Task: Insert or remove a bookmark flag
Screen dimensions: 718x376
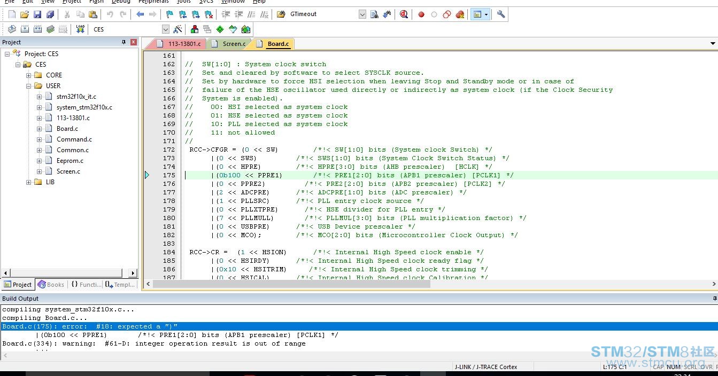Action: click(x=170, y=14)
